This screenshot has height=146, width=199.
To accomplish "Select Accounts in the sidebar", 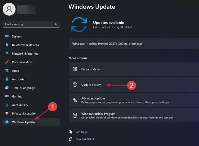I will [x=31, y=79].
